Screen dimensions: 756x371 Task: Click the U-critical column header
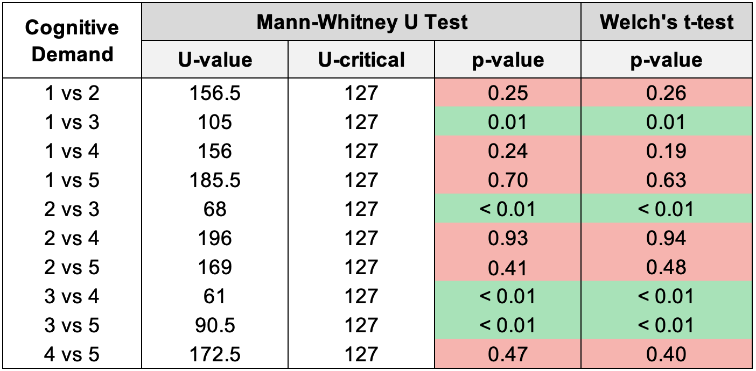pyautogui.click(x=361, y=60)
